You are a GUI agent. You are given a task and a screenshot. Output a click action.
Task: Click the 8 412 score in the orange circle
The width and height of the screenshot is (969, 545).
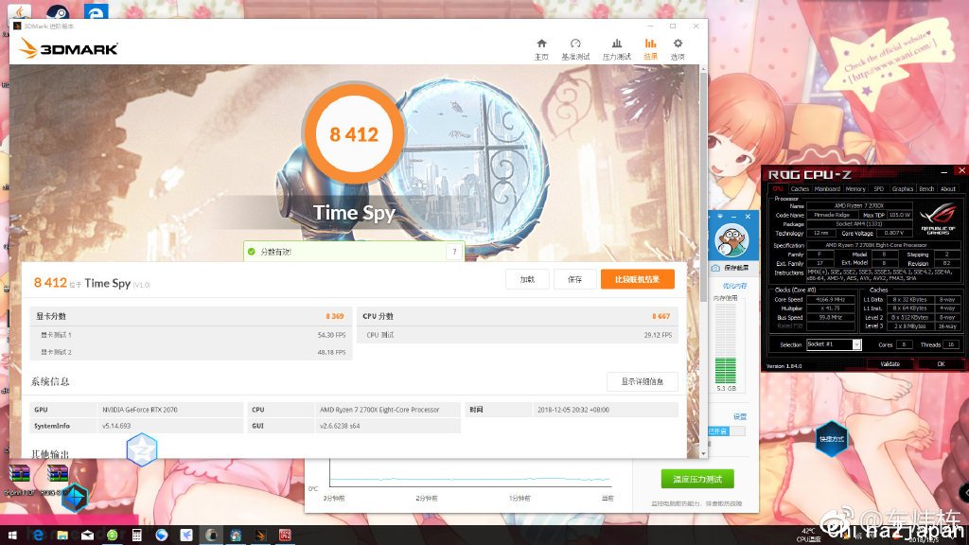pyautogui.click(x=354, y=134)
